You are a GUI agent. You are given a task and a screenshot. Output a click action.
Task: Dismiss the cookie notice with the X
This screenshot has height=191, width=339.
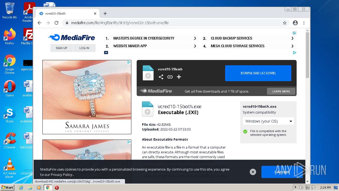[x=253, y=172]
